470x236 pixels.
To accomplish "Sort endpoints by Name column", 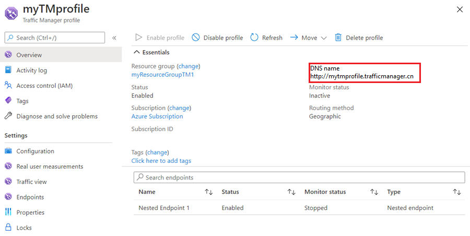I will (x=208, y=192).
